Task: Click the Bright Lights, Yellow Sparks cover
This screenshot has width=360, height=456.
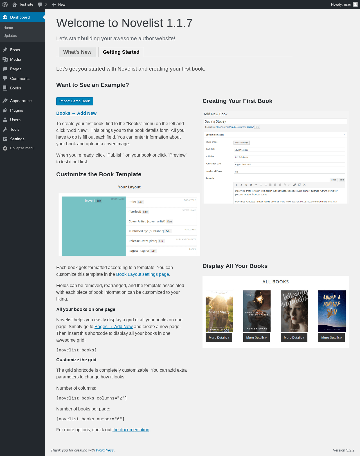Action: 257,311
